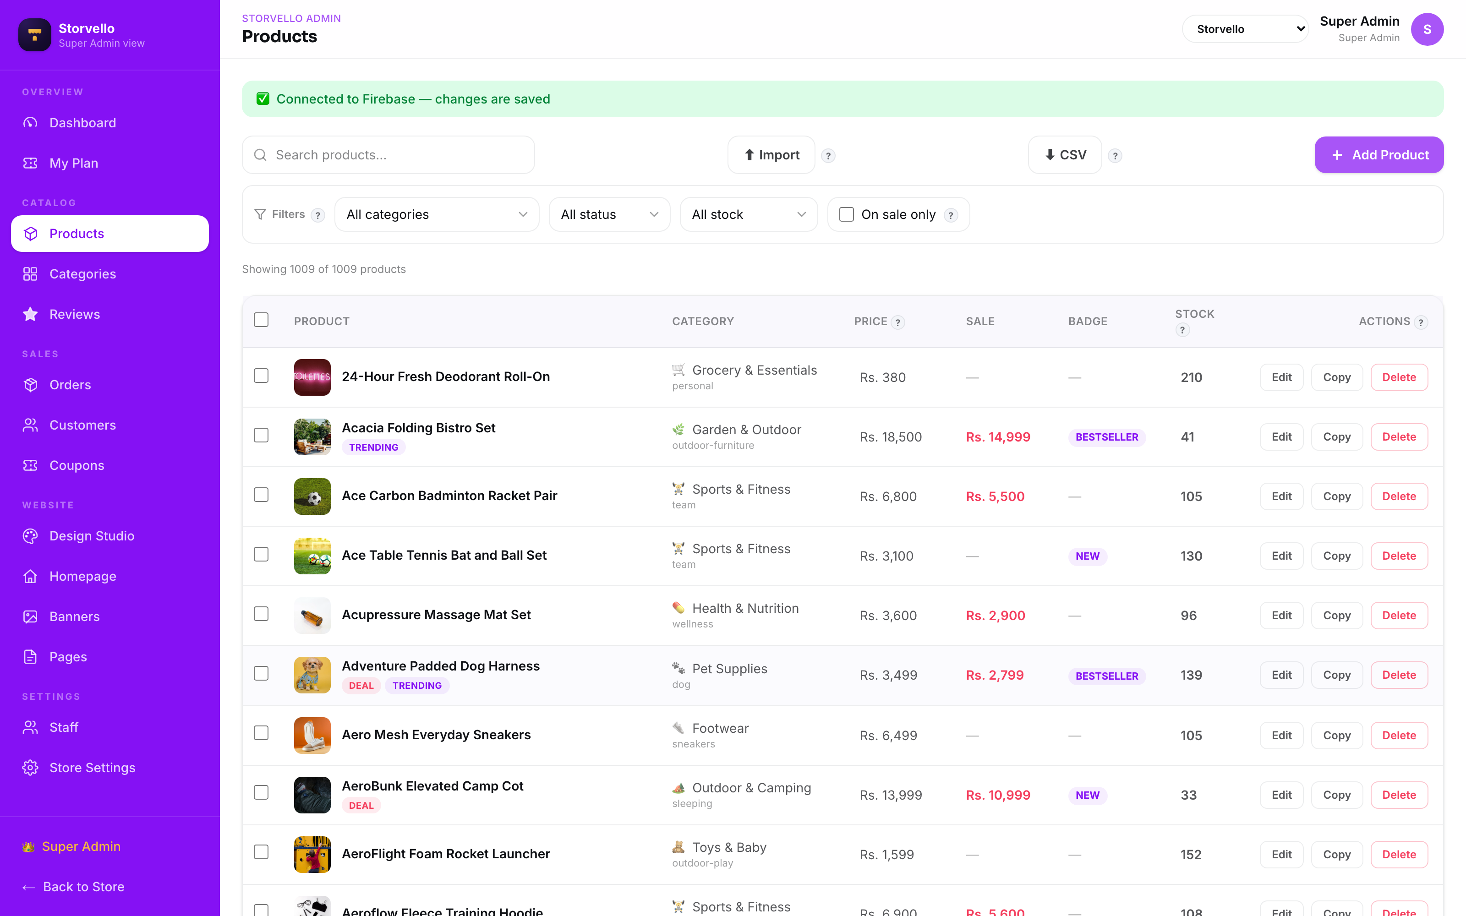Select the AeroFlight Foam Rocket Launcher checkbox
The width and height of the screenshot is (1466, 916).
pyautogui.click(x=261, y=852)
